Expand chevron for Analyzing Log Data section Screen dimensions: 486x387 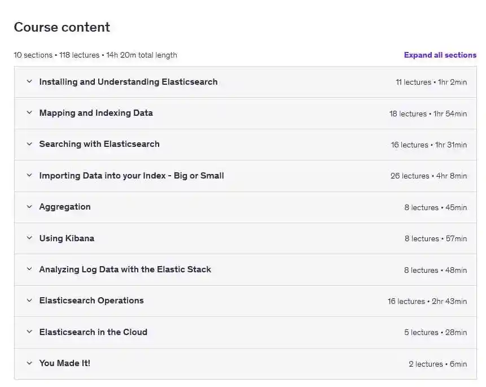point(29,269)
